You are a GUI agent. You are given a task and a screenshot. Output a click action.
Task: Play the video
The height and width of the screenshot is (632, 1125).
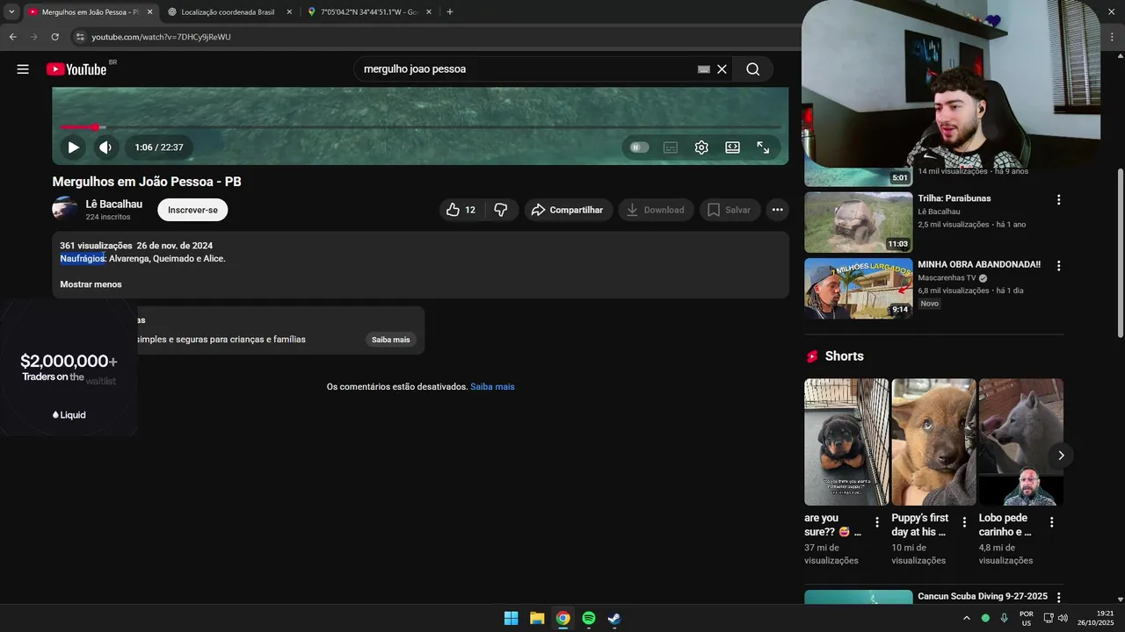[x=74, y=147]
